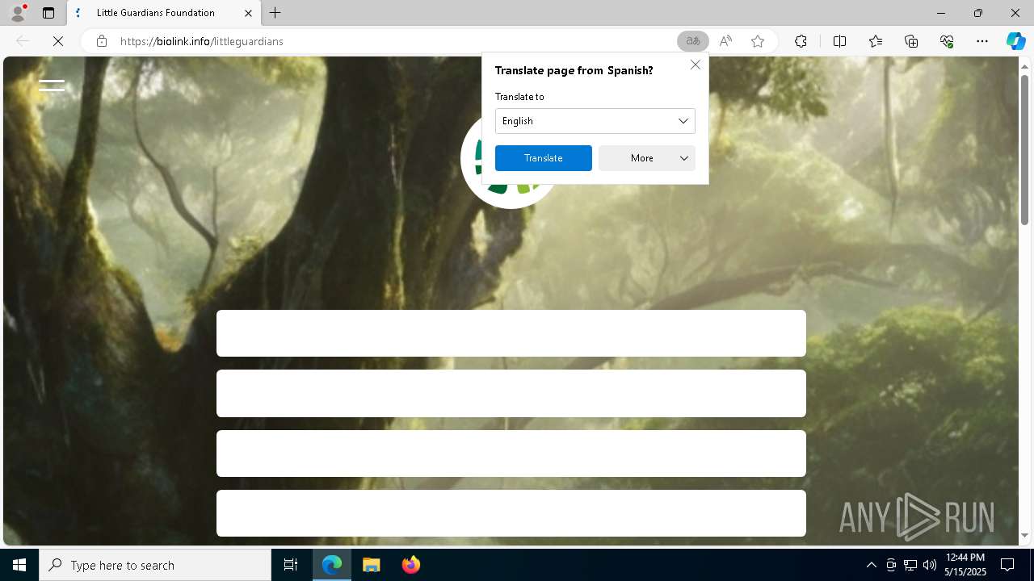
Task: Open Favorites list
Action: 876,41
